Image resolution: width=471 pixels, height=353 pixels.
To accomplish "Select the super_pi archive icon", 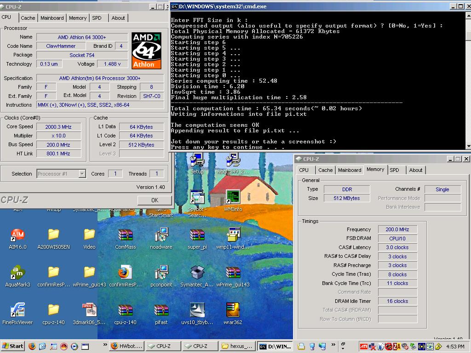I will click(x=197, y=239).
